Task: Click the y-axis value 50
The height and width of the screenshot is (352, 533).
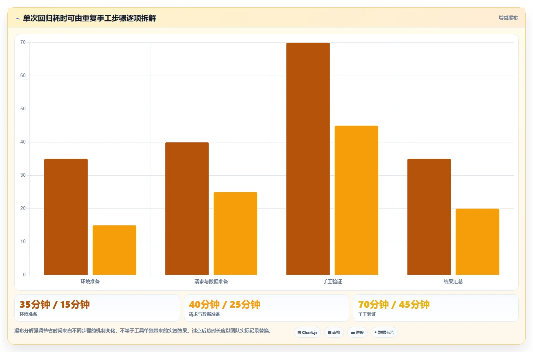Action: [23, 109]
